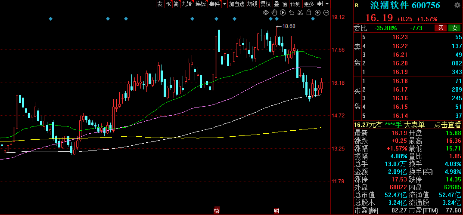Click the 外盘 value 68022
The height and width of the screenshot is (215, 463).
[398, 187]
